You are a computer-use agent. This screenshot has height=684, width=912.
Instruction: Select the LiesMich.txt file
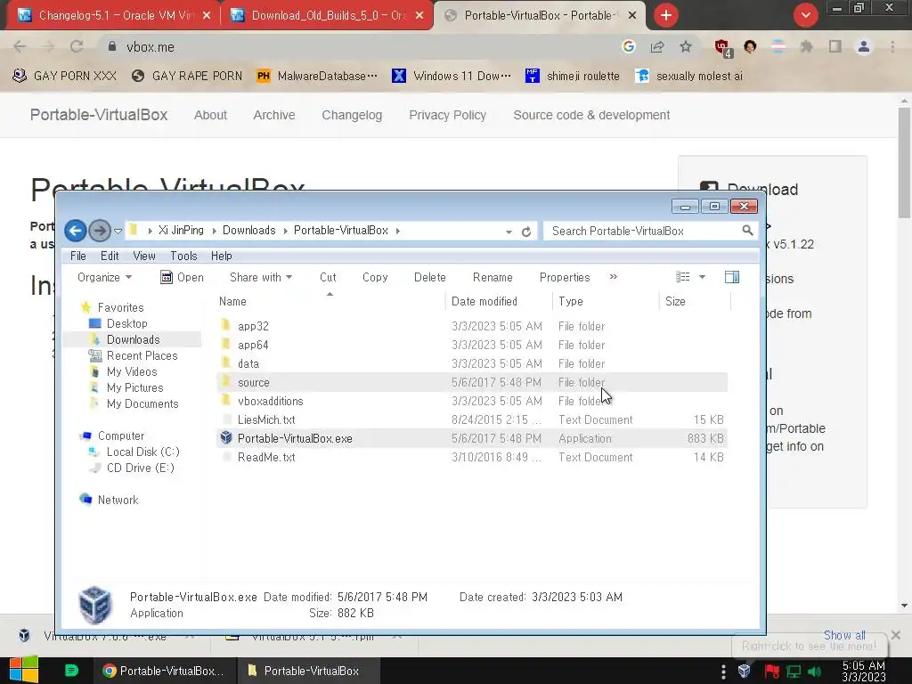tap(266, 420)
